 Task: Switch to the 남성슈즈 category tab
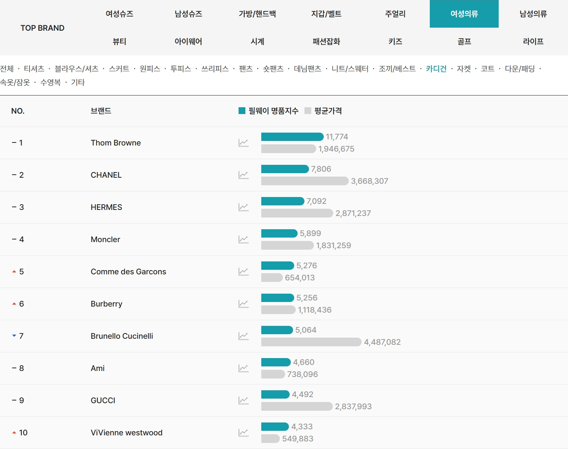188,14
